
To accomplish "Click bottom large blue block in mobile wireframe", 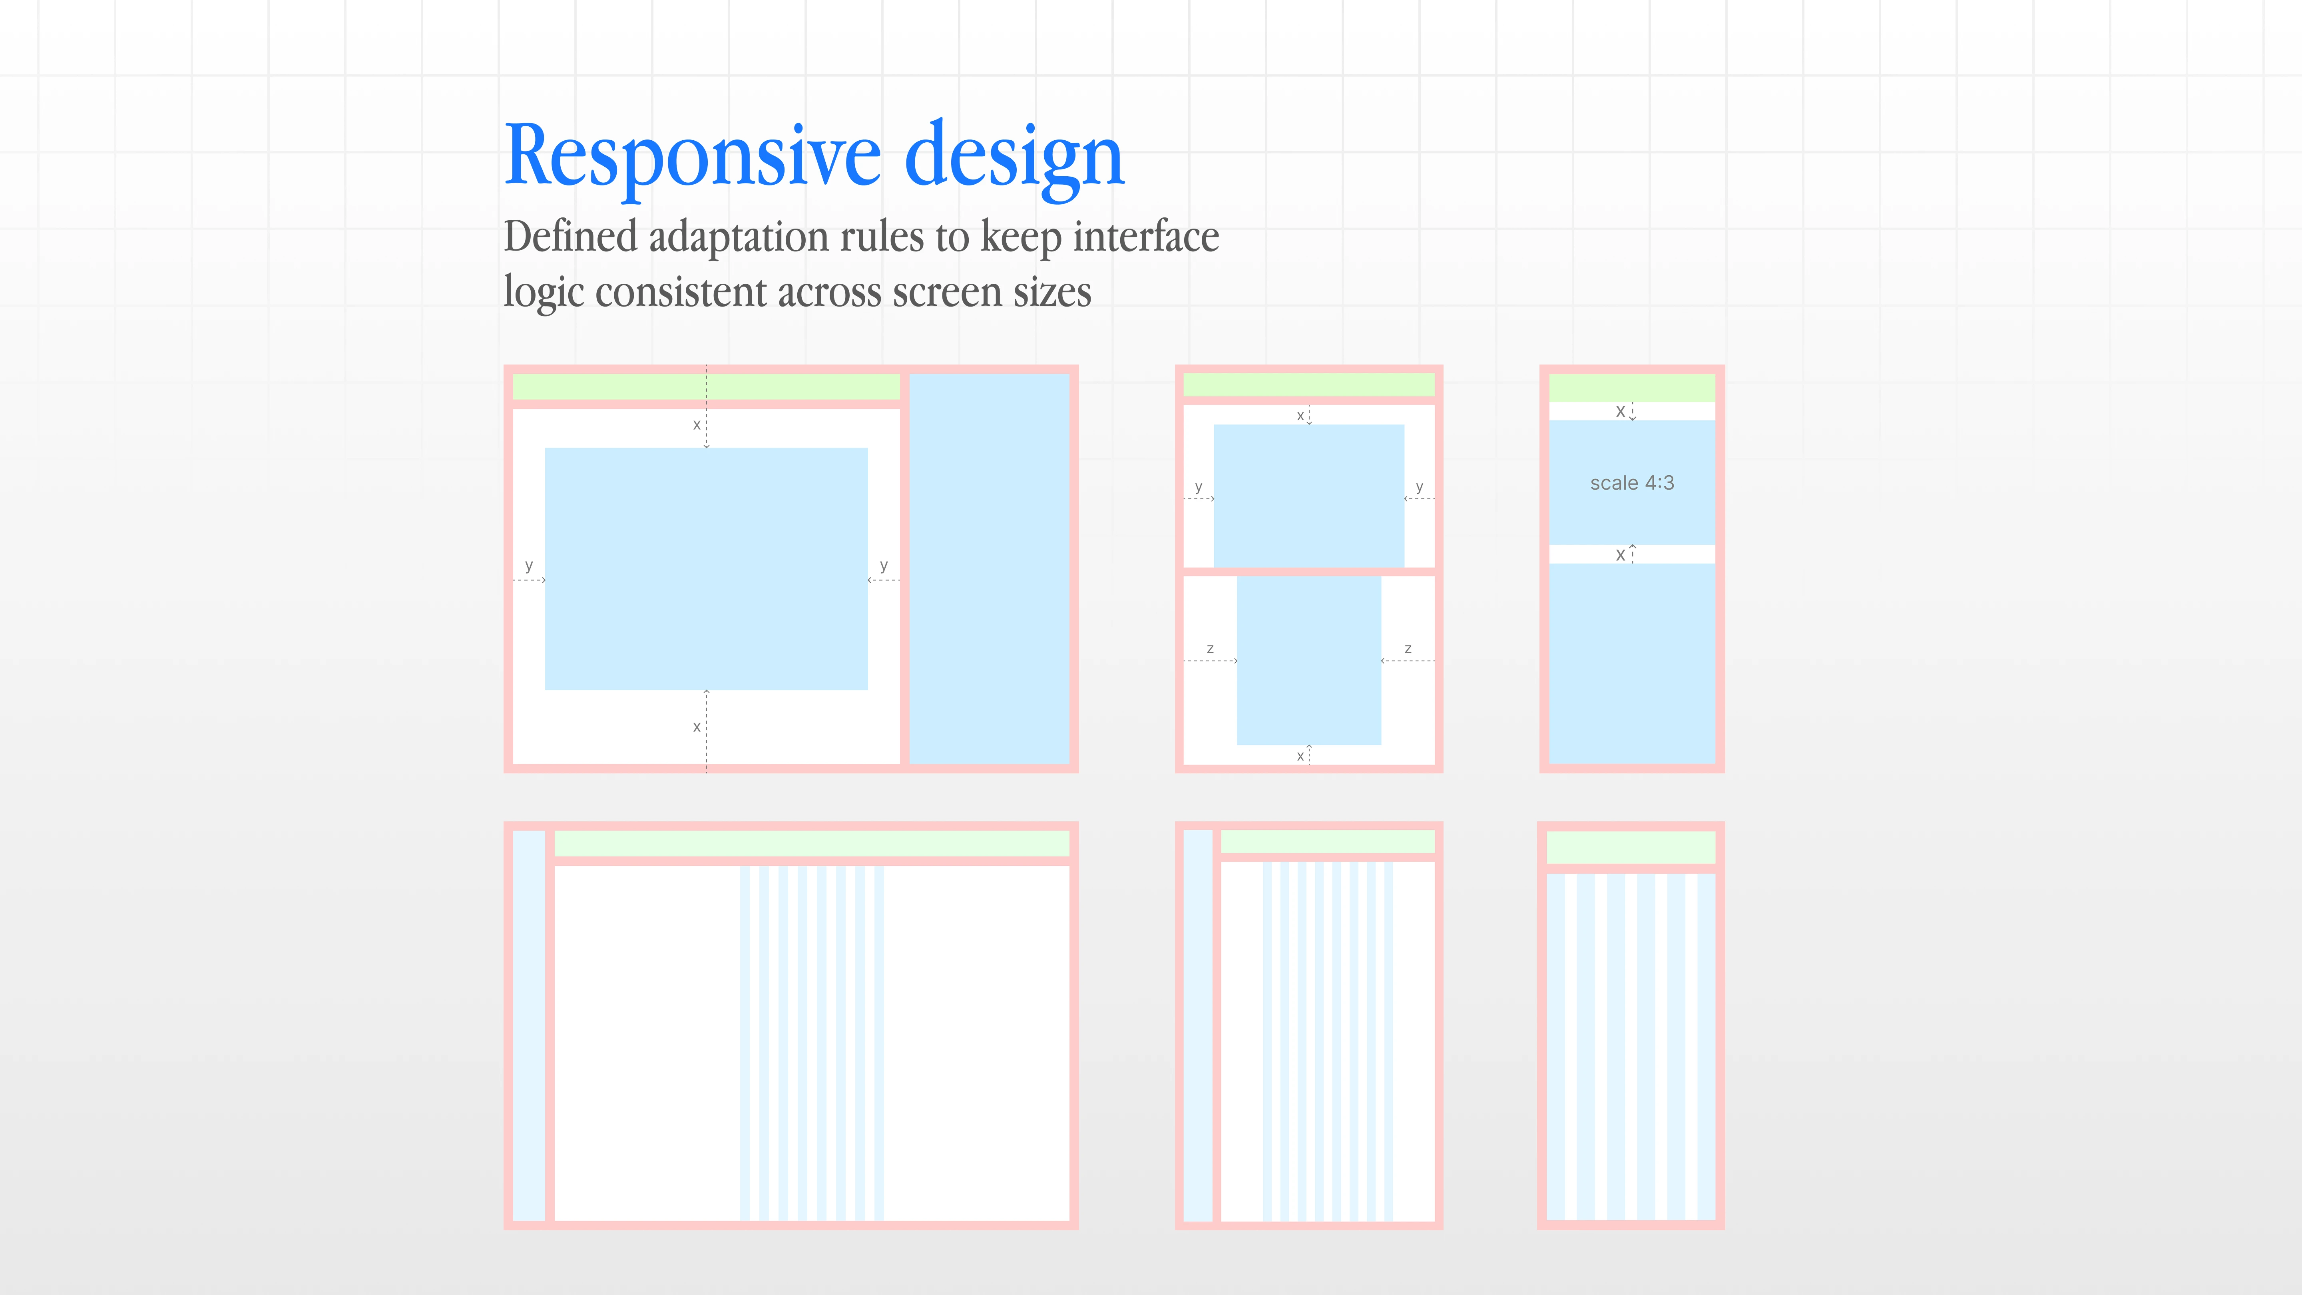I will pos(1632,663).
